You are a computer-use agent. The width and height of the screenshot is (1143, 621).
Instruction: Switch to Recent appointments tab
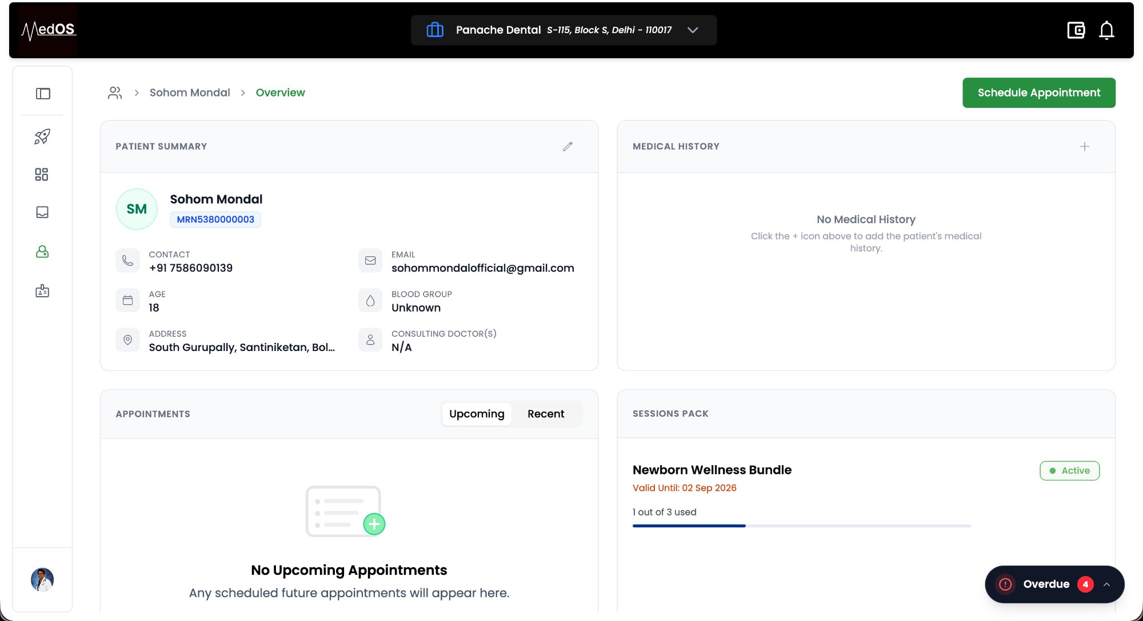[545, 414]
